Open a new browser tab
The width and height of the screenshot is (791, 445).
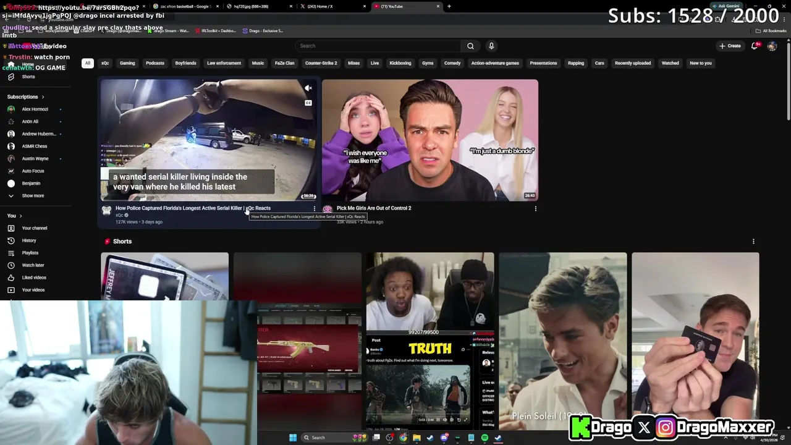pyautogui.click(x=449, y=6)
